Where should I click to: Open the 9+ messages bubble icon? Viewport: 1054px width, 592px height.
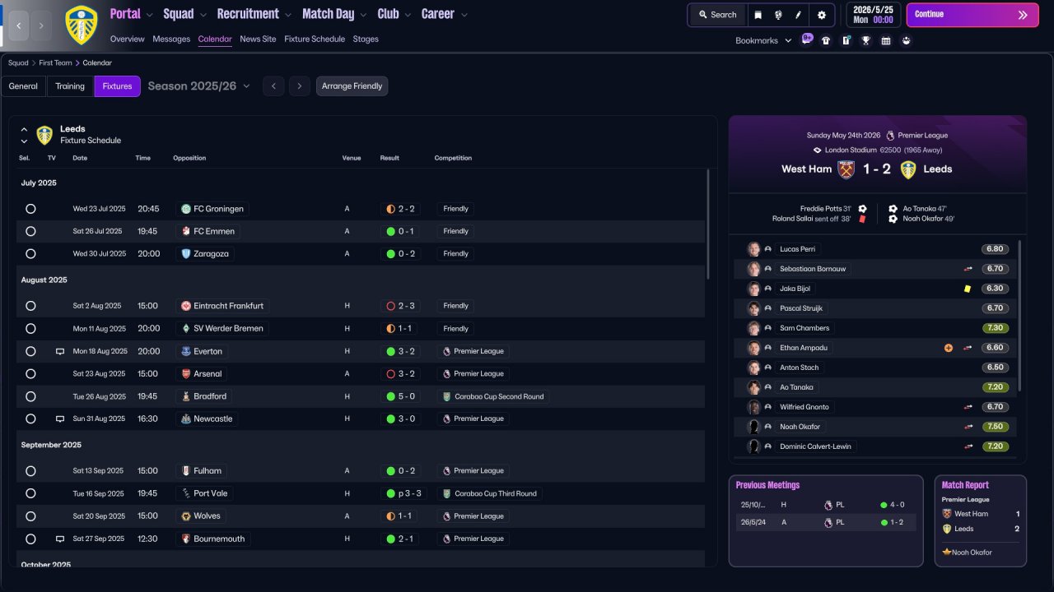(807, 39)
